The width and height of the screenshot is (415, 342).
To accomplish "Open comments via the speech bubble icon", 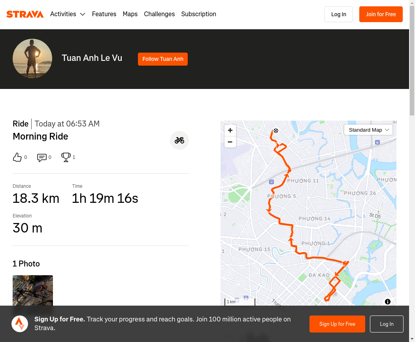I will pyautogui.click(x=42, y=157).
